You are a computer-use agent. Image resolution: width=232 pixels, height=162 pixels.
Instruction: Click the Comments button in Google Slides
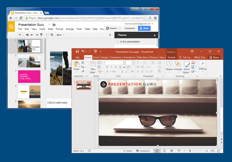pyautogui.click(x=130, y=28)
